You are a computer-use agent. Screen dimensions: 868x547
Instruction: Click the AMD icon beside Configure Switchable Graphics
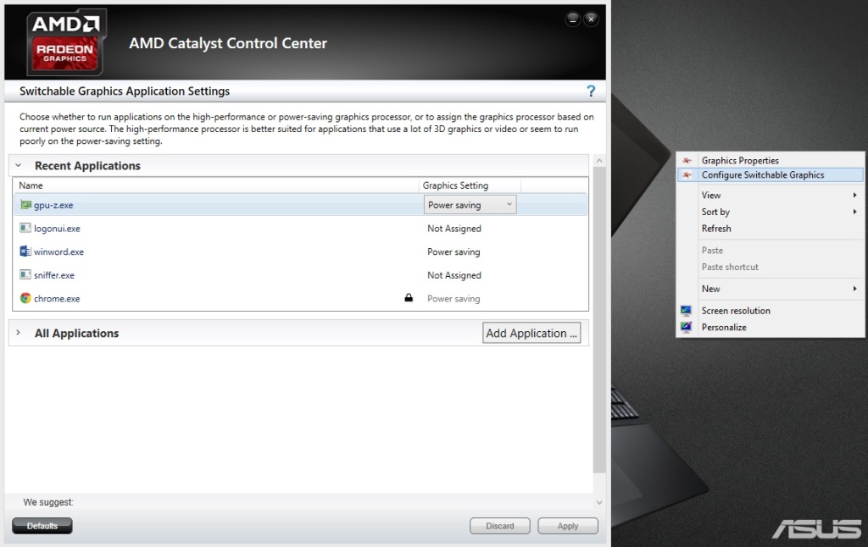coord(687,174)
